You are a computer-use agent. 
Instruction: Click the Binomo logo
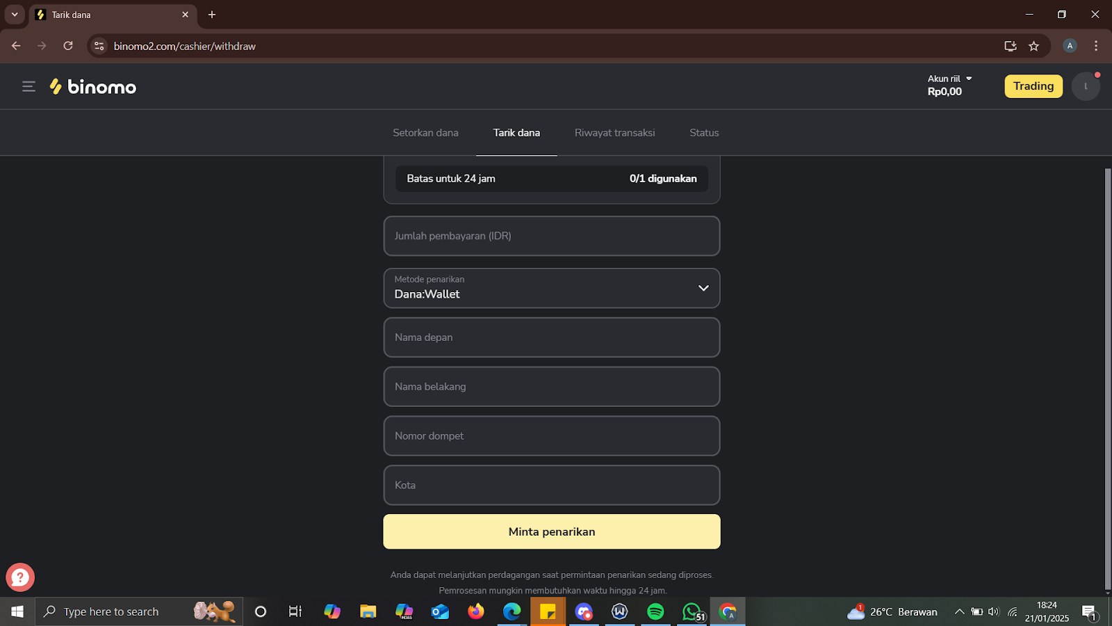pyautogui.click(x=93, y=86)
